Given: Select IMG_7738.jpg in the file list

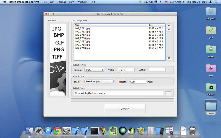Looking at the screenshot, I should (120, 45).
